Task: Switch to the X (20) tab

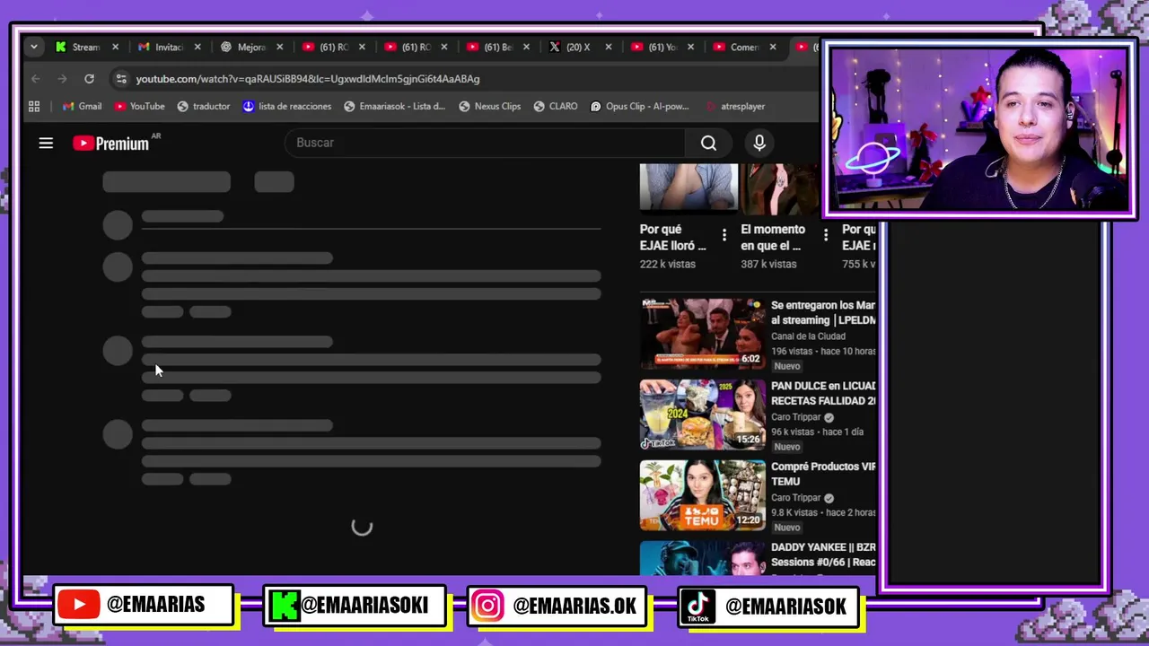Action: tap(572, 47)
